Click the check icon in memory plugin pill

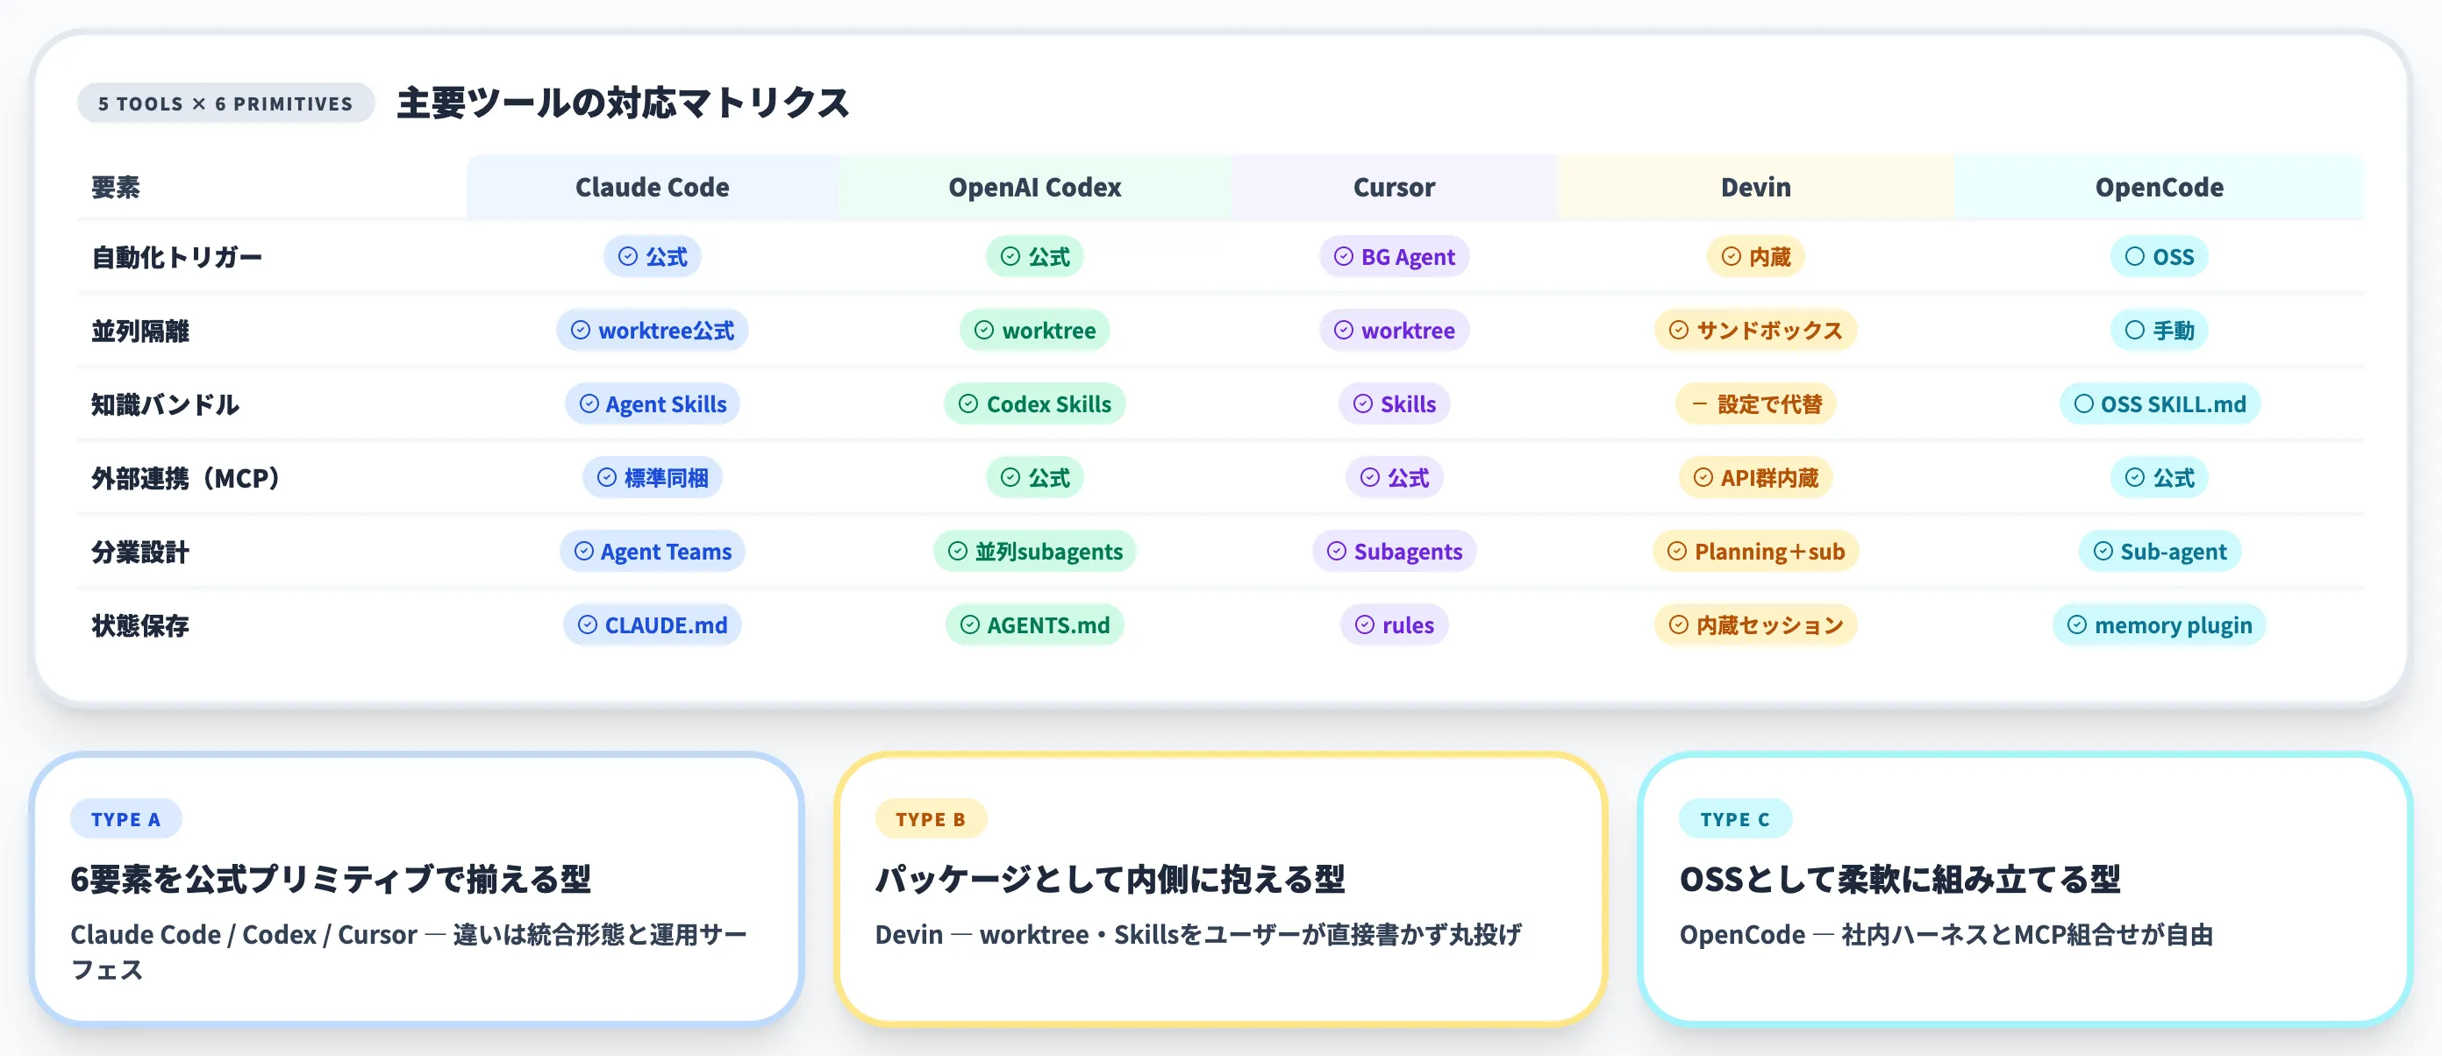click(2077, 624)
